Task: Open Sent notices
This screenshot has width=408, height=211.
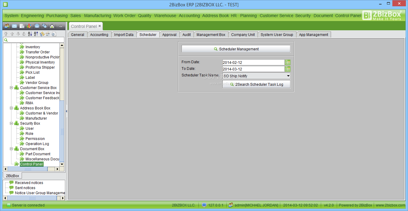Action: [25, 188]
